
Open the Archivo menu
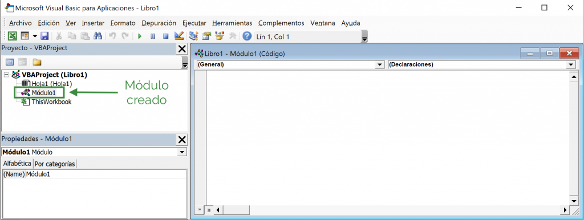21,23
